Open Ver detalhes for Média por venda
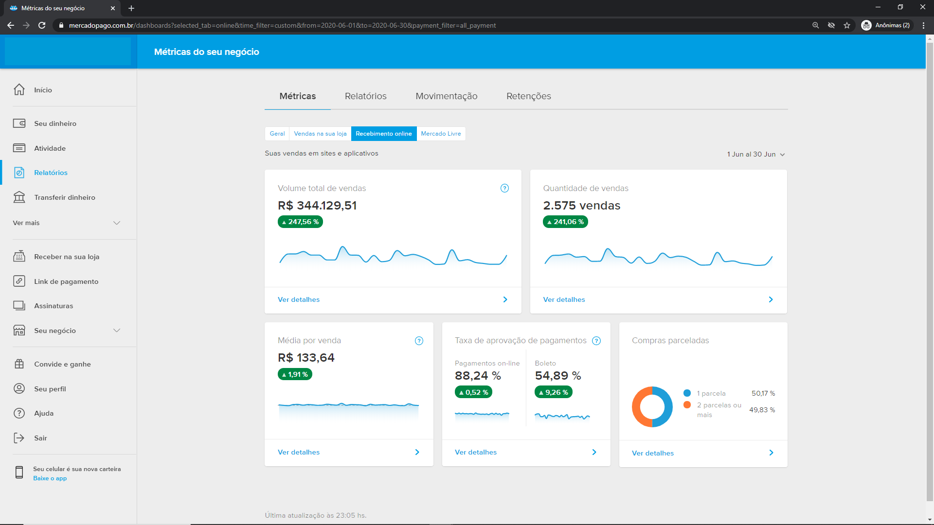The height and width of the screenshot is (525, 934). click(x=299, y=452)
